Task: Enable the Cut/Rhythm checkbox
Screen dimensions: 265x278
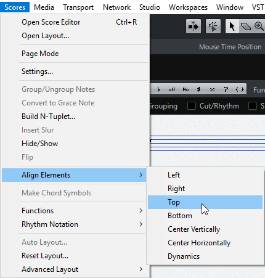Action: point(191,106)
